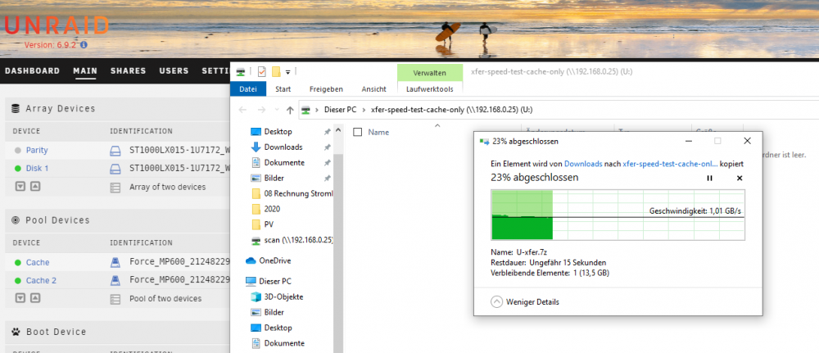Open the Unraid SHARES menu

(x=128, y=71)
